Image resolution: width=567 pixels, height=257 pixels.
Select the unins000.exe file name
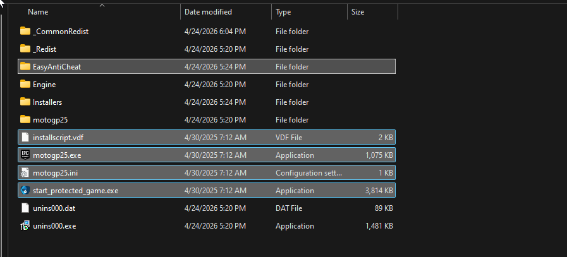[x=54, y=226]
